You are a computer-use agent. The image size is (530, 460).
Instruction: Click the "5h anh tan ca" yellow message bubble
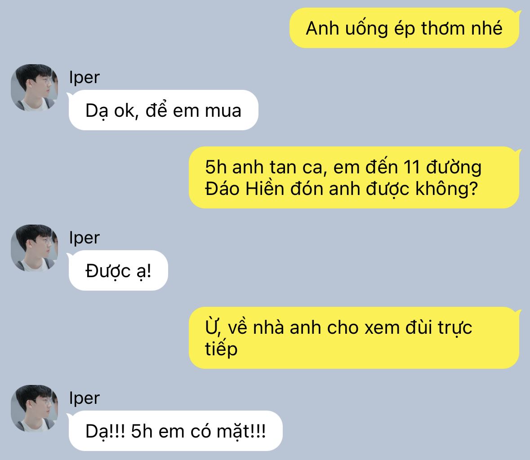354,177
